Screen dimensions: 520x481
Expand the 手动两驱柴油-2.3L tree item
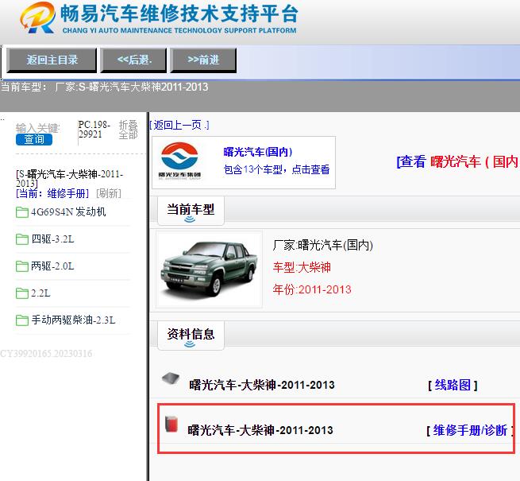pyautogui.click(x=73, y=320)
